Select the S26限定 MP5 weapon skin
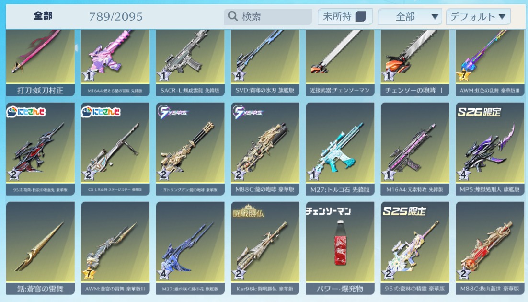 click(x=490, y=149)
